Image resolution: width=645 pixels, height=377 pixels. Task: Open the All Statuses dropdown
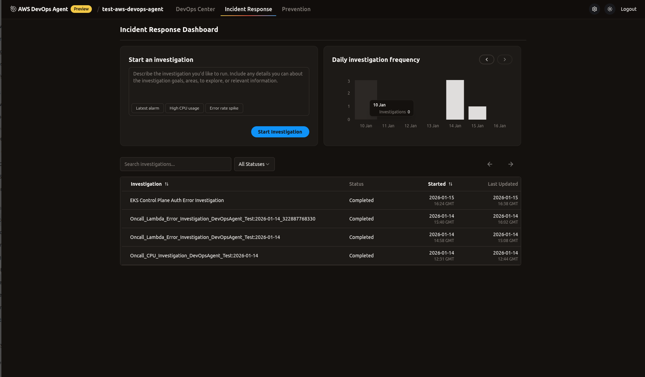254,164
